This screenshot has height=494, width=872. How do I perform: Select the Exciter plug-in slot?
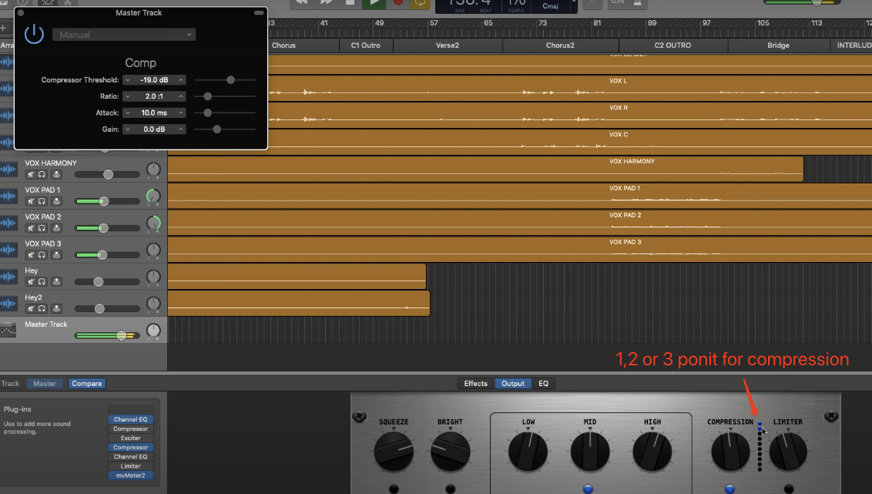130,438
